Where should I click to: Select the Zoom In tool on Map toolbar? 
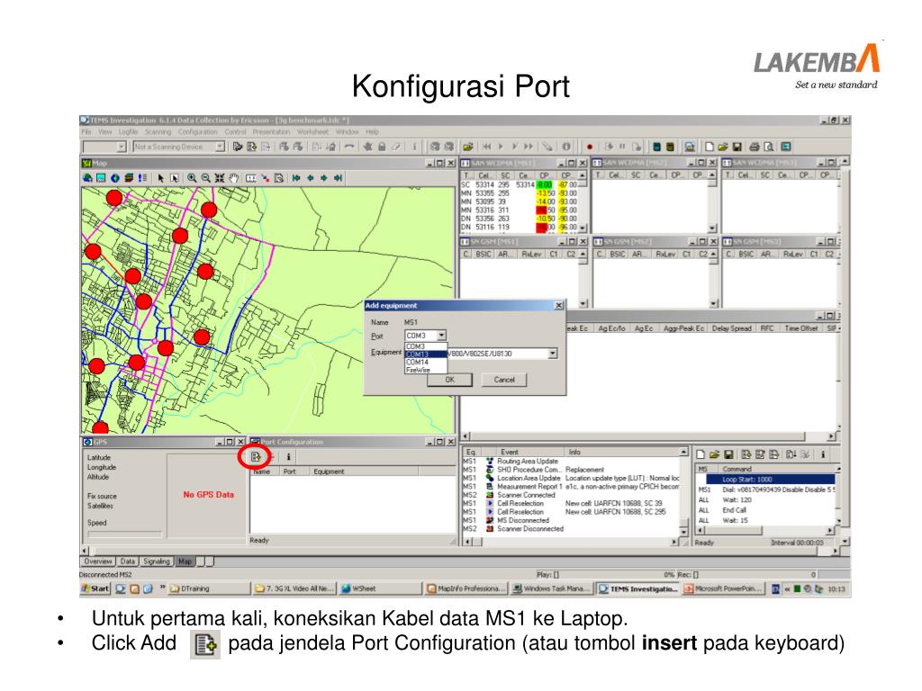(x=192, y=178)
